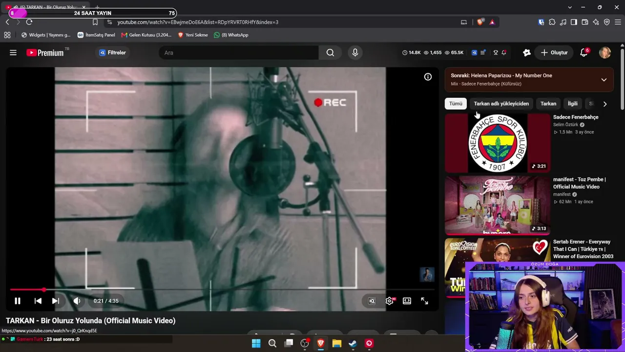
Task: Open the vidIQ alerts bell icon
Action: pyautogui.click(x=504, y=53)
